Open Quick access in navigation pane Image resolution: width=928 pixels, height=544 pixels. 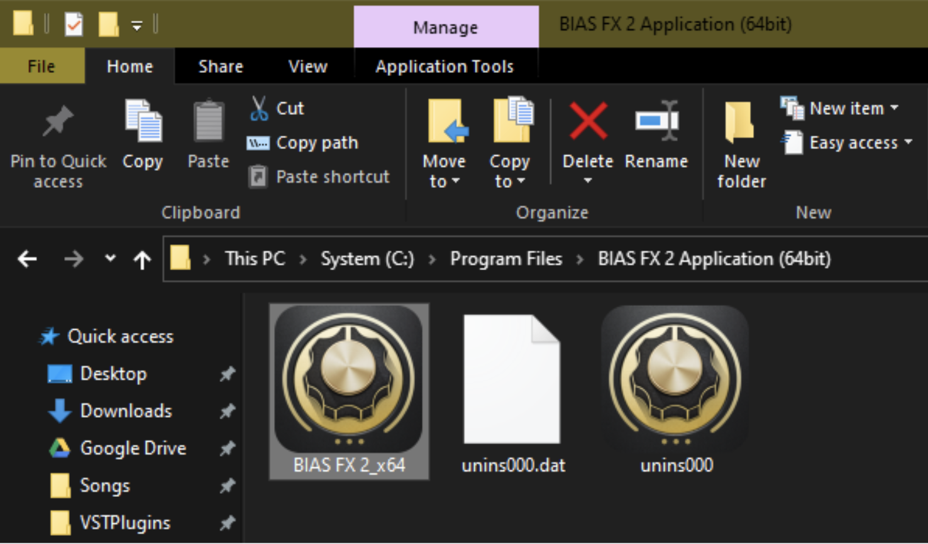point(120,336)
